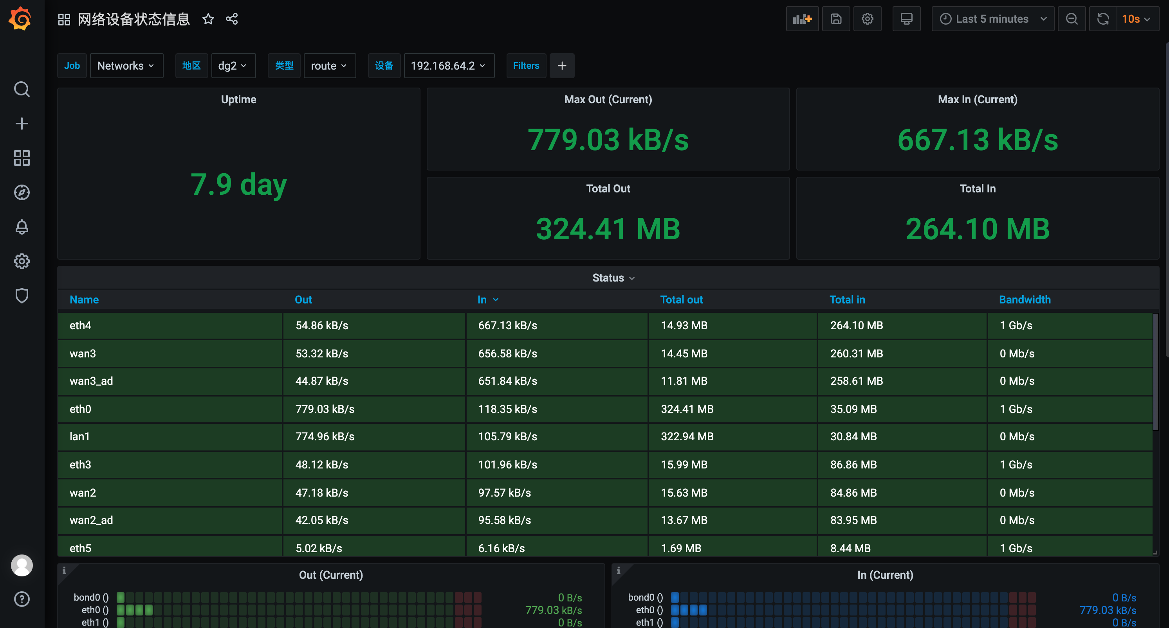Viewport: 1169px width, 628px height.
Task: Open the Networks job dropdown
Action: (x=126, y=66)
